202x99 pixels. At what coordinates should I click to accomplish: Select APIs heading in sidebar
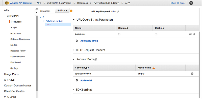pyautogui.click(x=7, y=10)
